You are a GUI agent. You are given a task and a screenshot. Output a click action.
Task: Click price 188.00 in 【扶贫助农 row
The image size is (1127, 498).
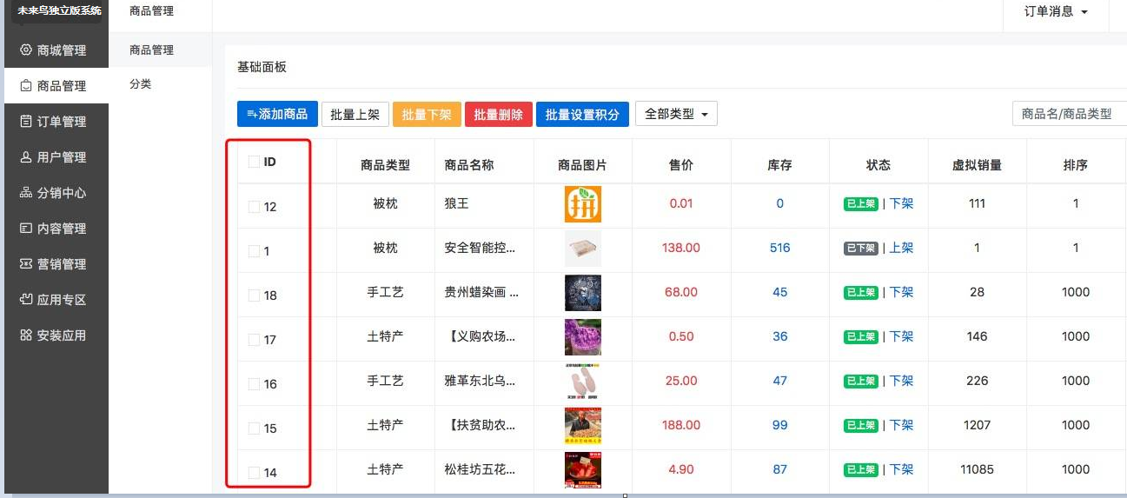coord(681,425)
